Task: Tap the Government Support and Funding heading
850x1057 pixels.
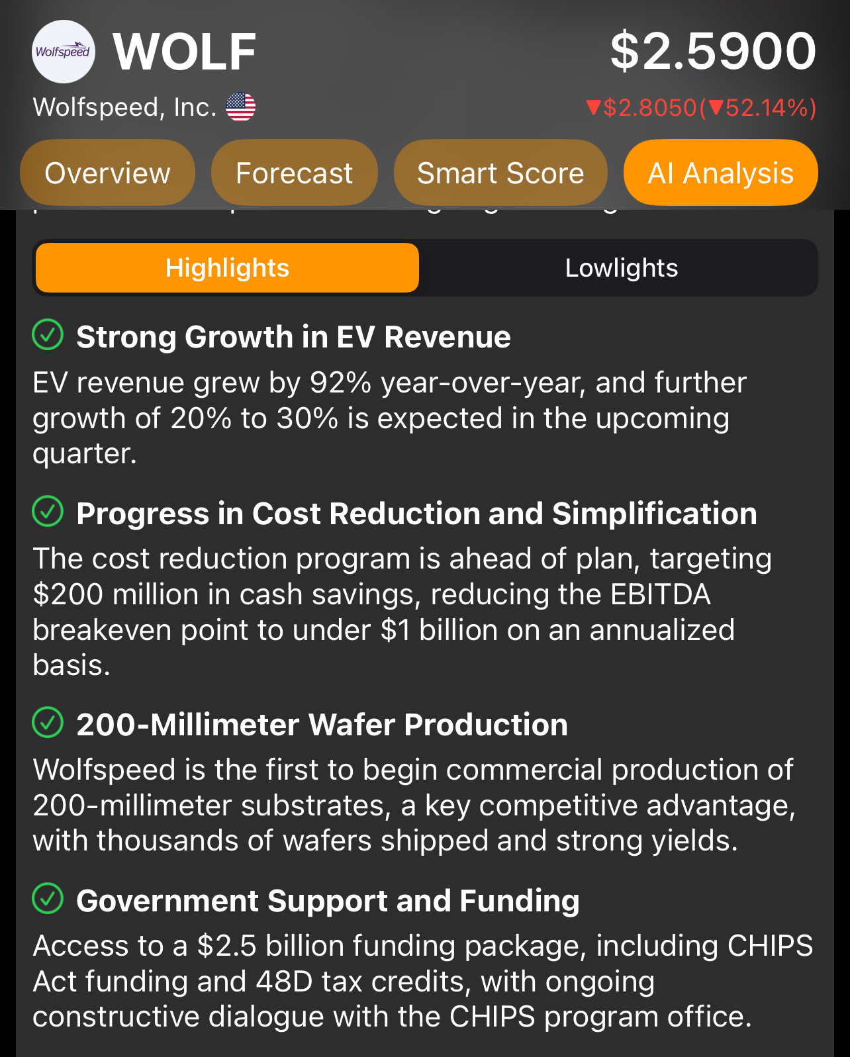Action: point(328,901)
